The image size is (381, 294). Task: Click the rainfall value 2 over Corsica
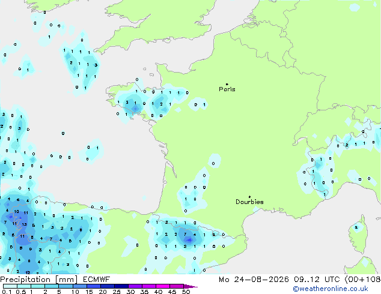click(x=356, y=227)
